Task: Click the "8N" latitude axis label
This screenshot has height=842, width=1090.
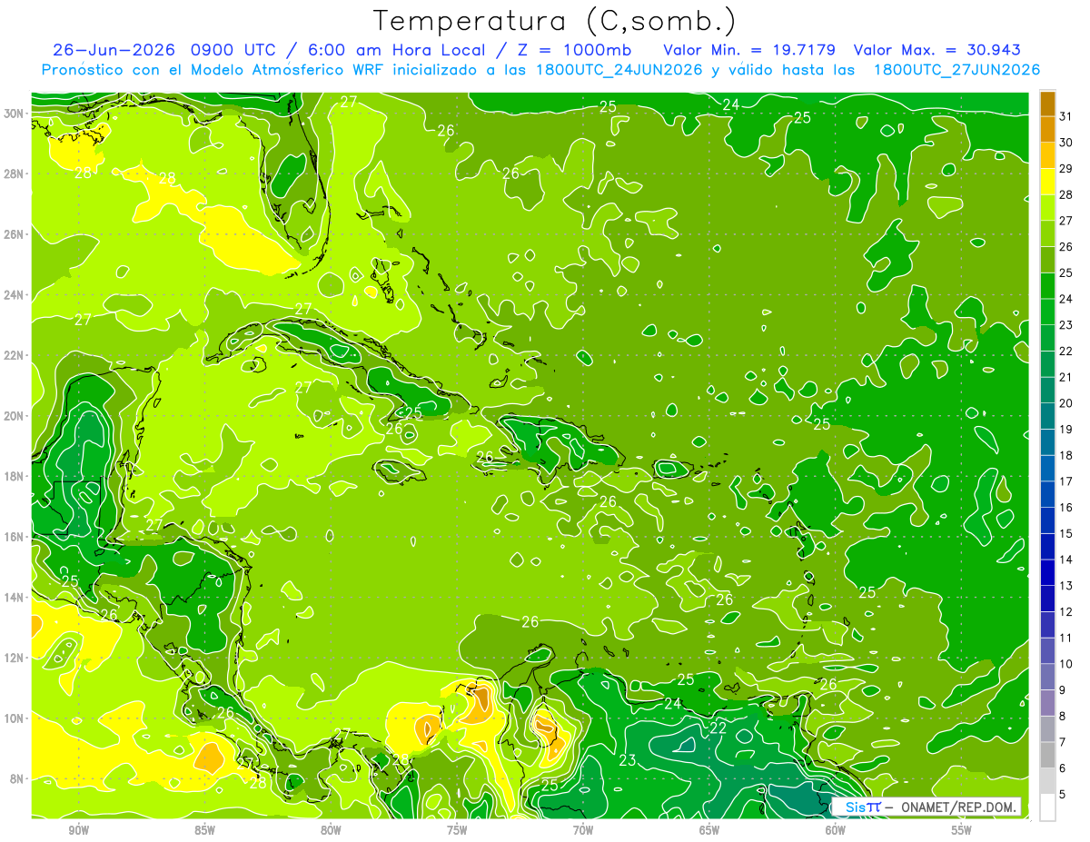Action: (x=18, y=778)
